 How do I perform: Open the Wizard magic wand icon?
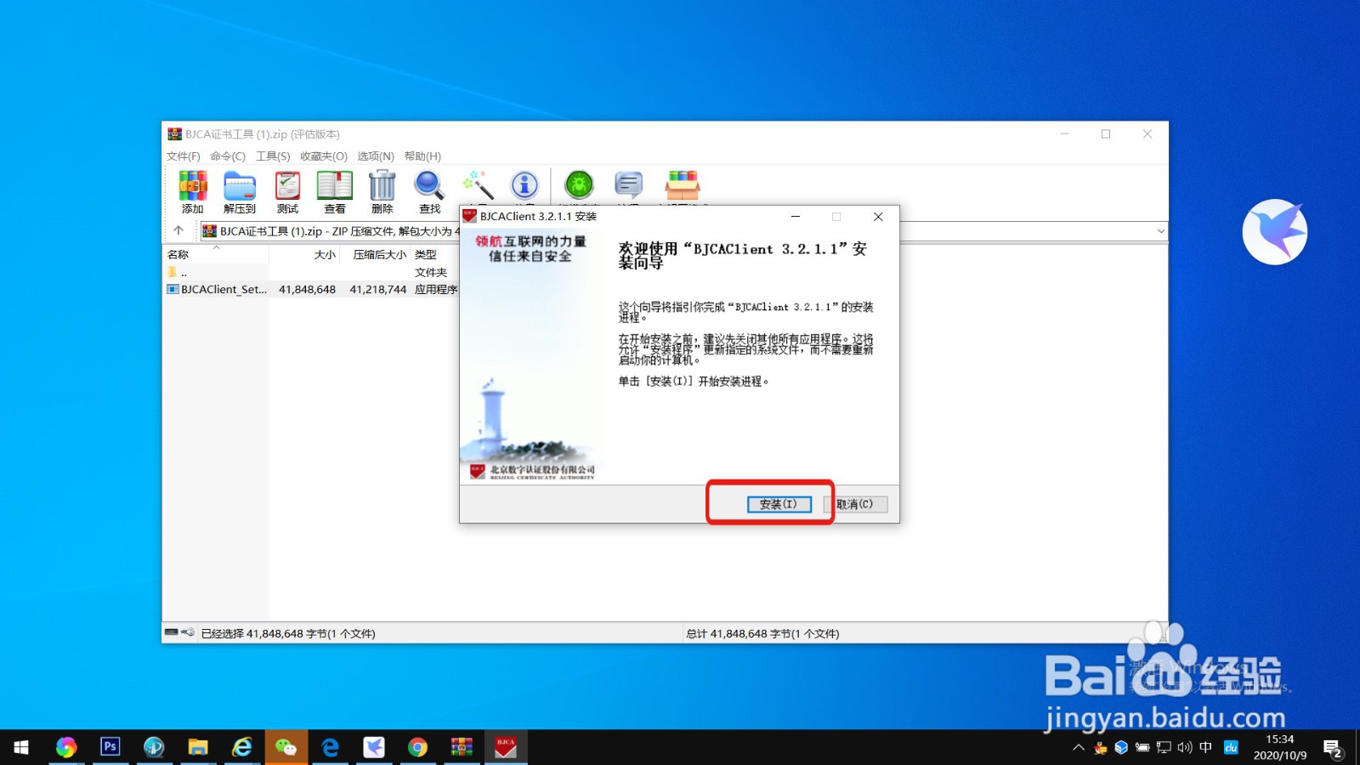[x=478, y=185]
